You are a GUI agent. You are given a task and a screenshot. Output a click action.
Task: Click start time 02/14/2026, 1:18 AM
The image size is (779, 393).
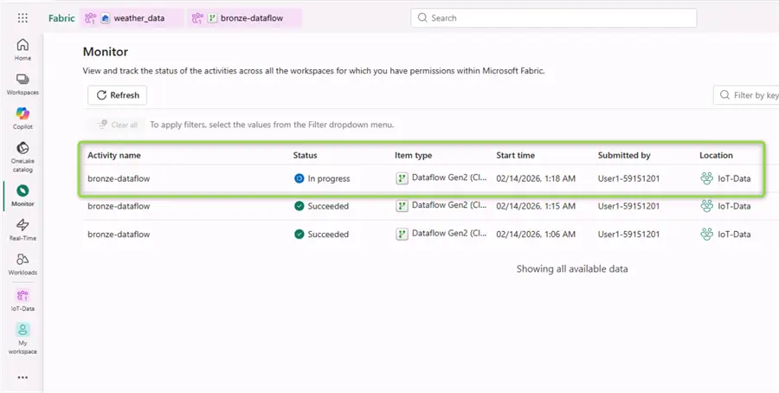[x=536, y=178]
